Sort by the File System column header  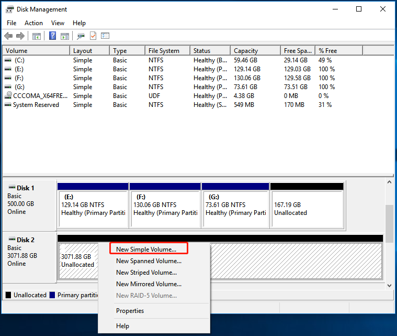(164, 51)
